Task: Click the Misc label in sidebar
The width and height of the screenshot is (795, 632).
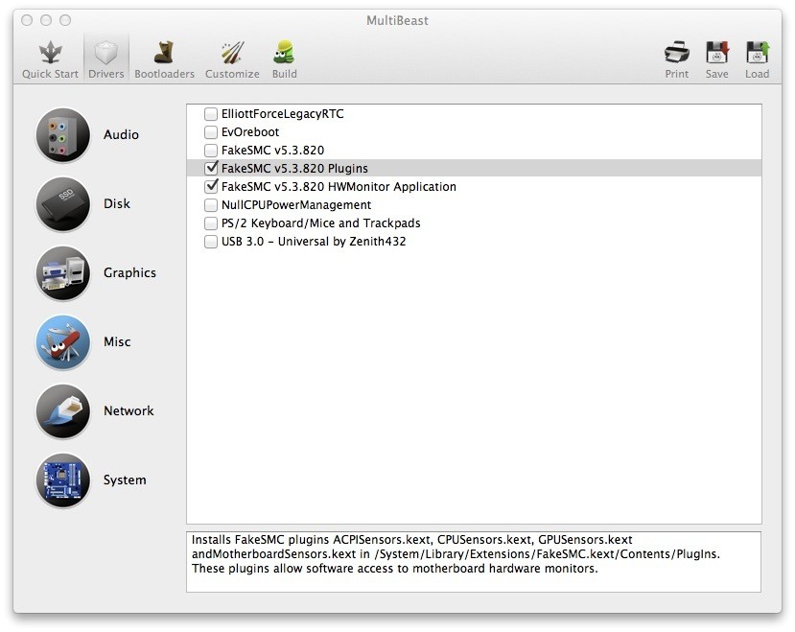Action: click(117, 341)
